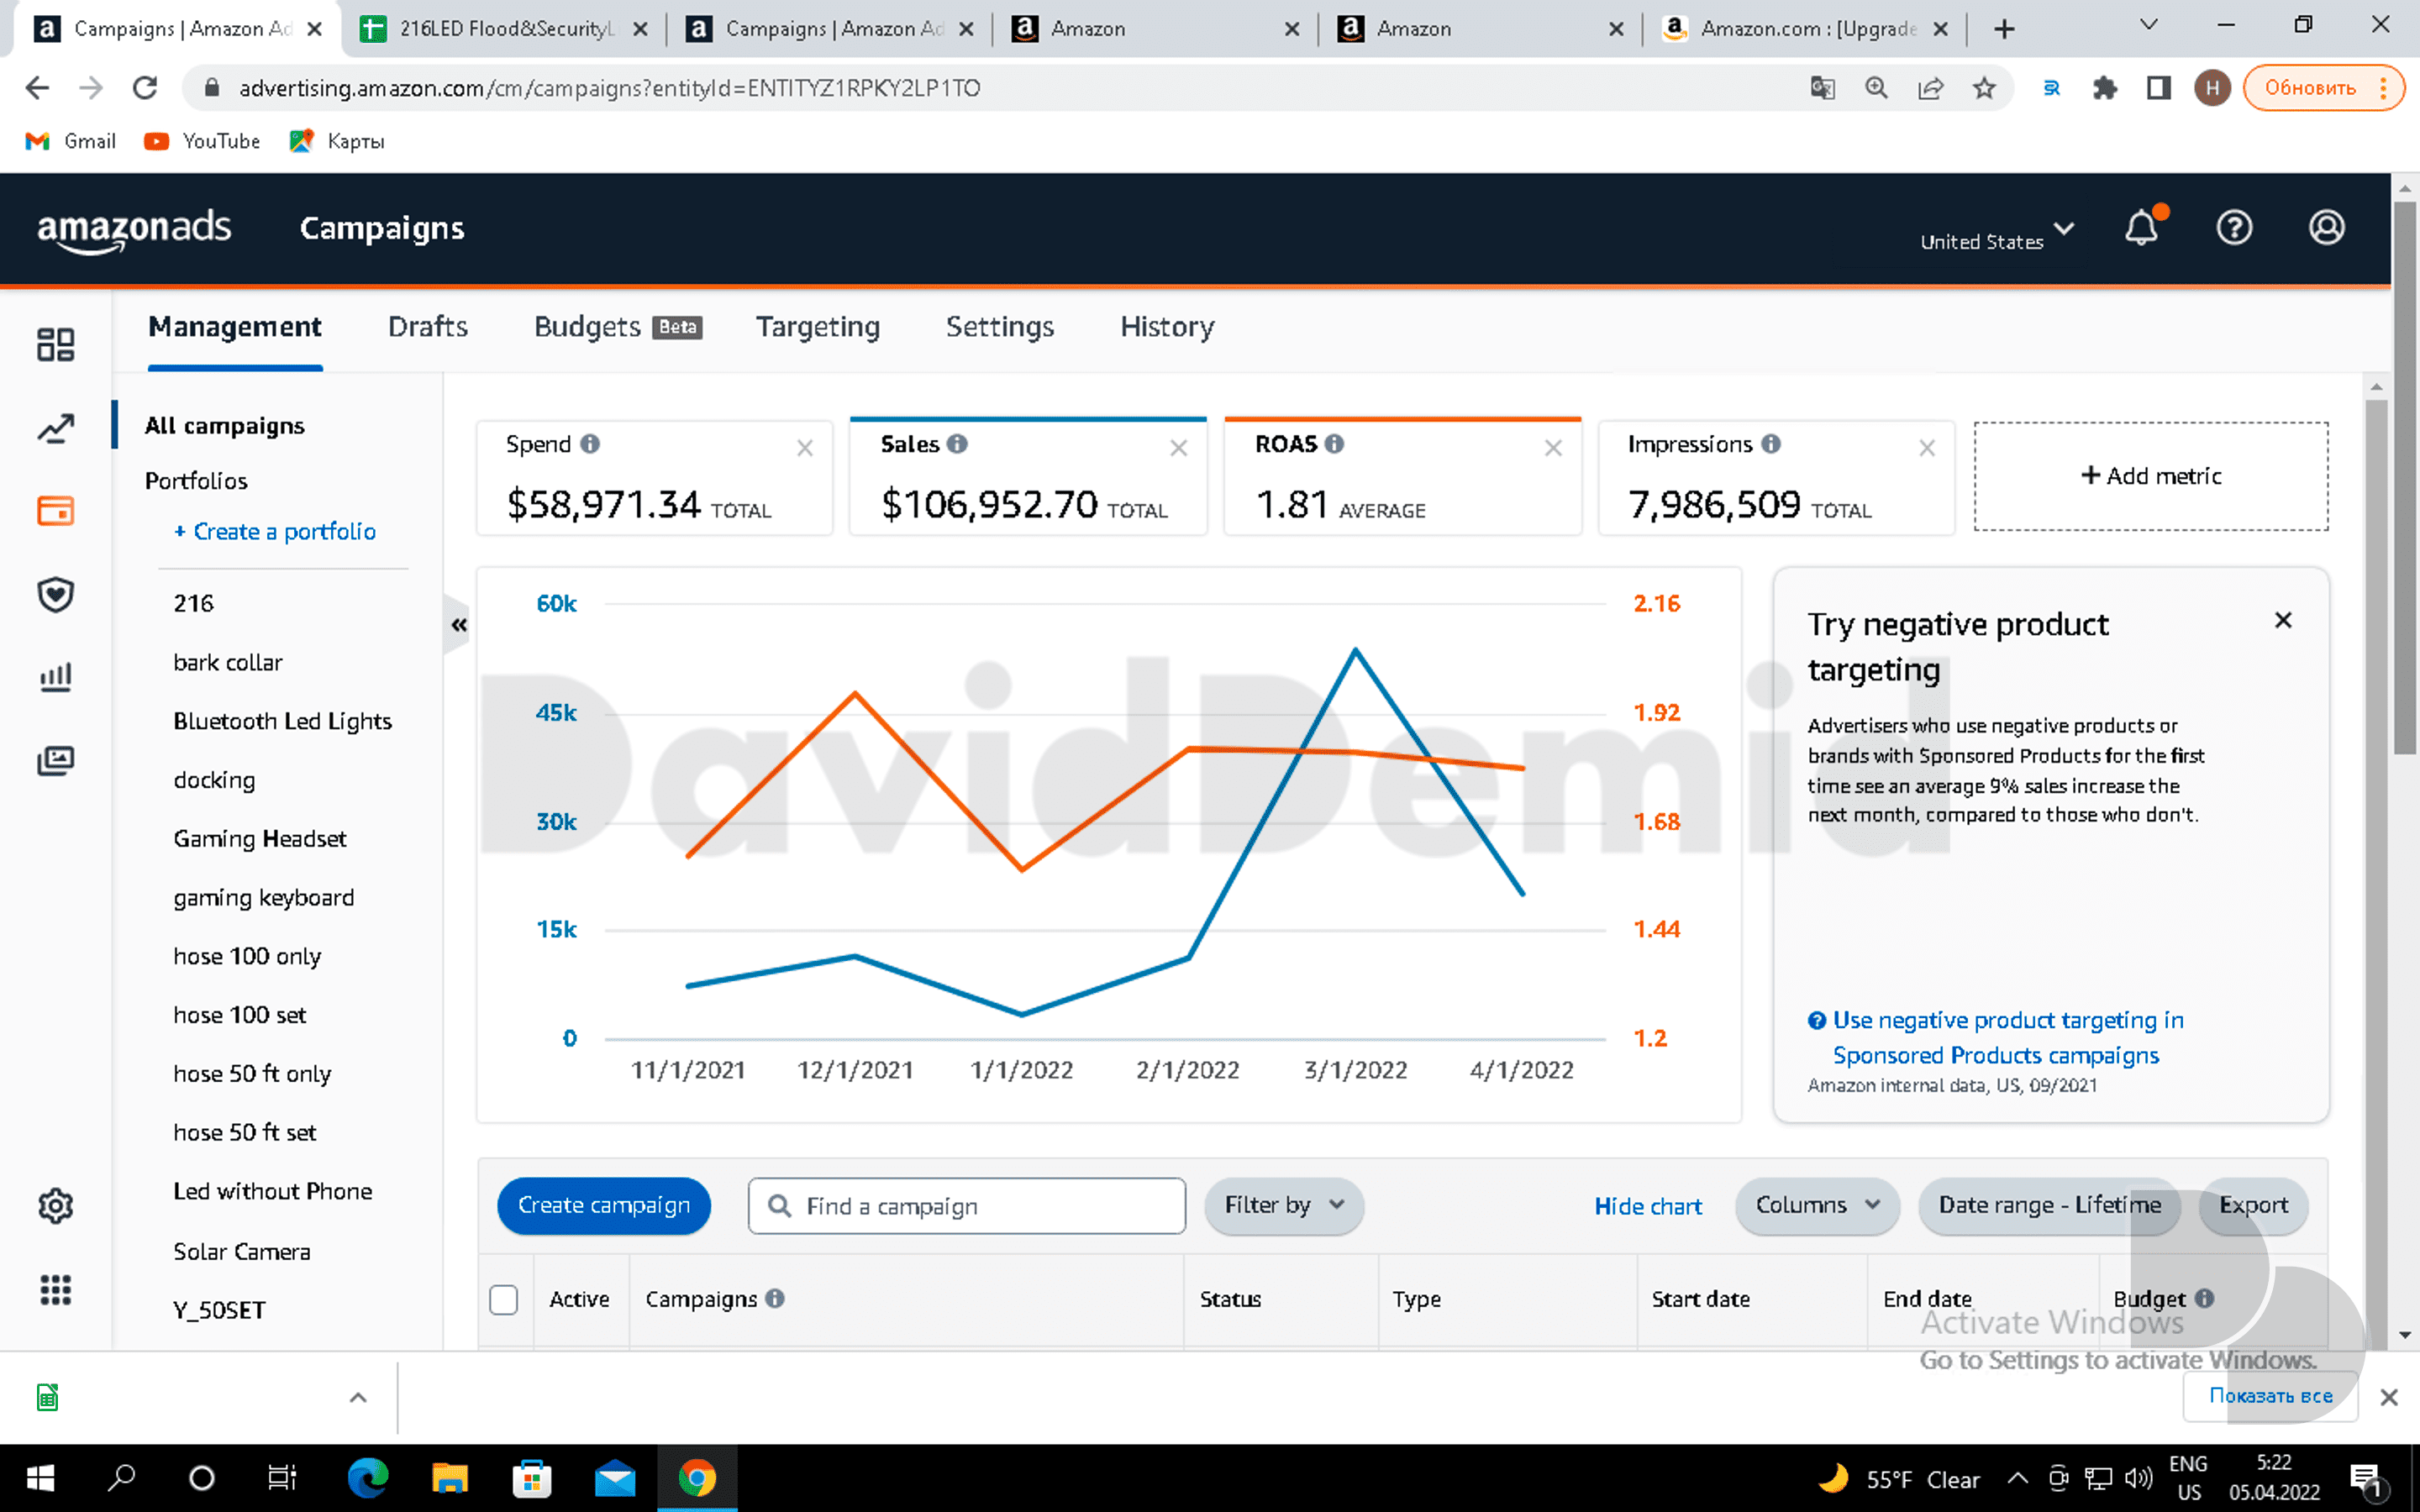
Task: Open the bar chart reports sidebar icon
Action: pos(56,678)
